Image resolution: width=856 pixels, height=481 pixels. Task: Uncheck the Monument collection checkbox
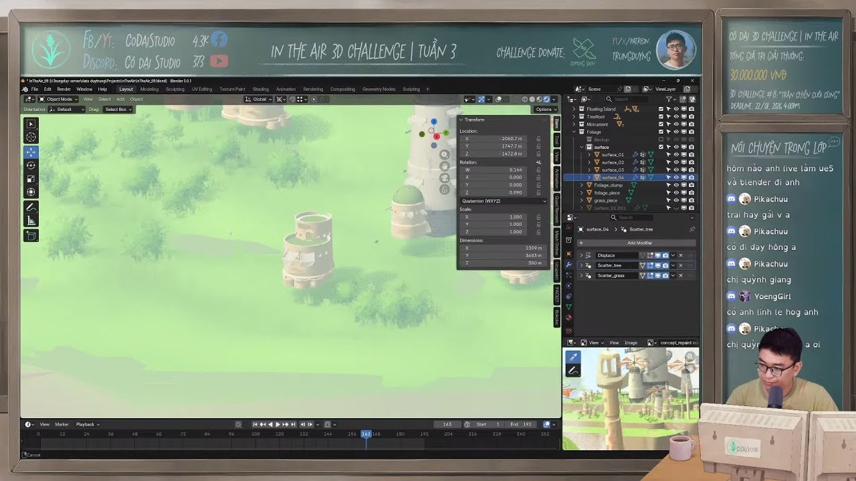661,124
